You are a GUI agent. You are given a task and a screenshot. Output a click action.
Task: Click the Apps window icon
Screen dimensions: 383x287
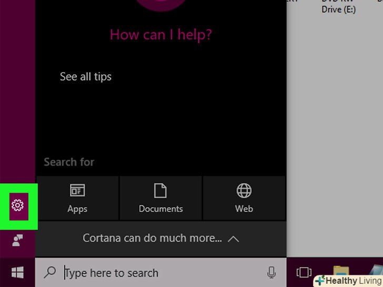click(x=77, y=190)
